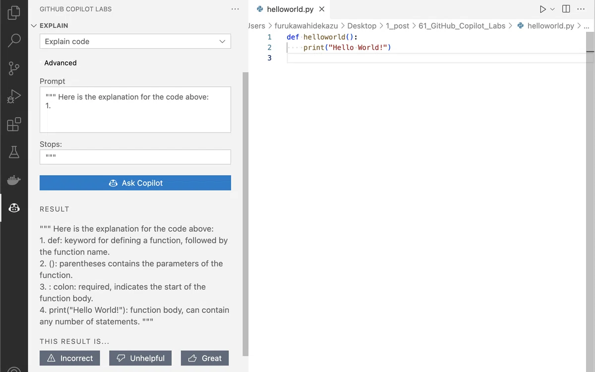Screen dimensions: 595x372
Task: Open the Explorer view in activity bar
Action: click(14, 12)
